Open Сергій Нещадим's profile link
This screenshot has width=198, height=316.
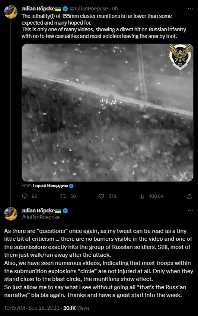coord(50,186)
